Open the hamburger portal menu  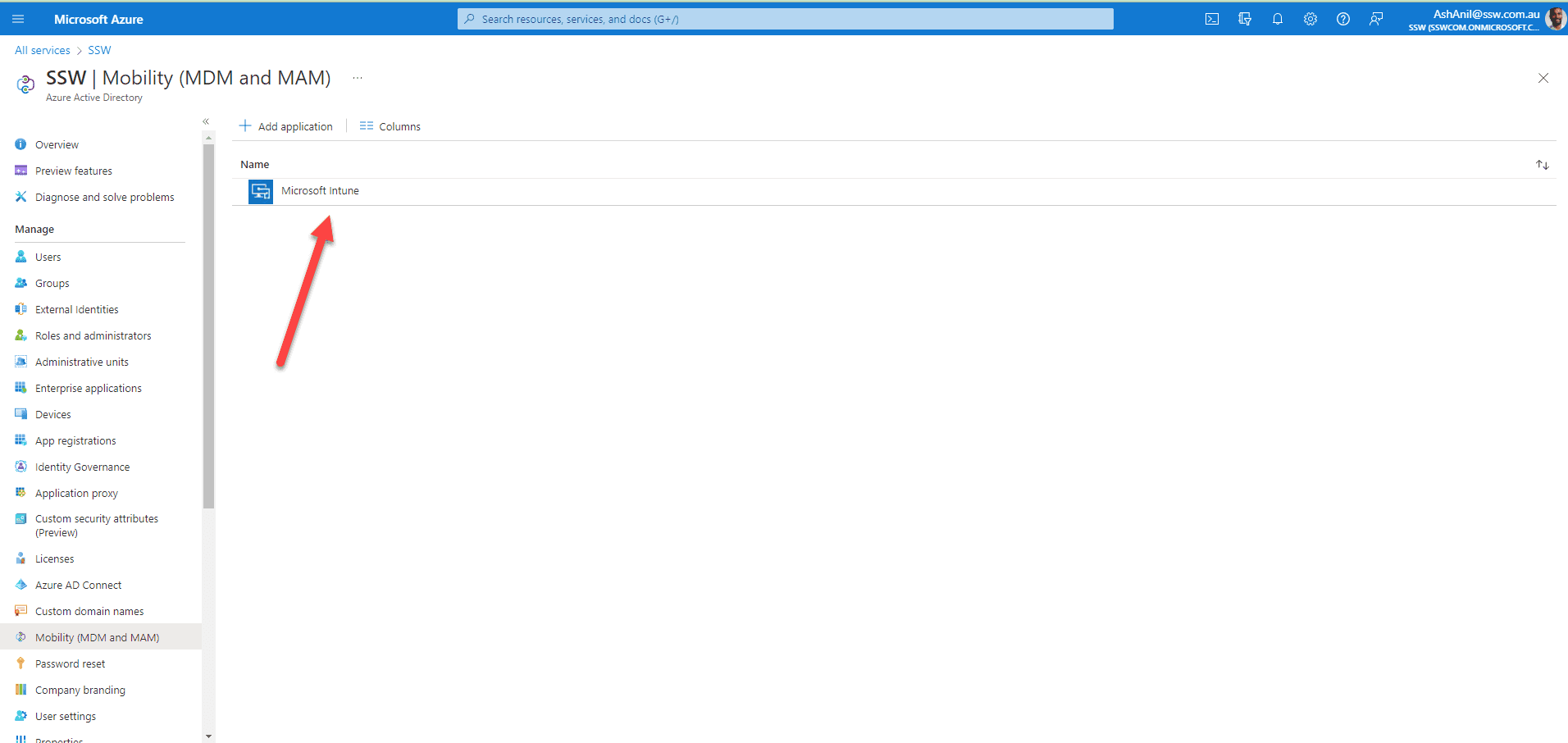pos(18,19)
